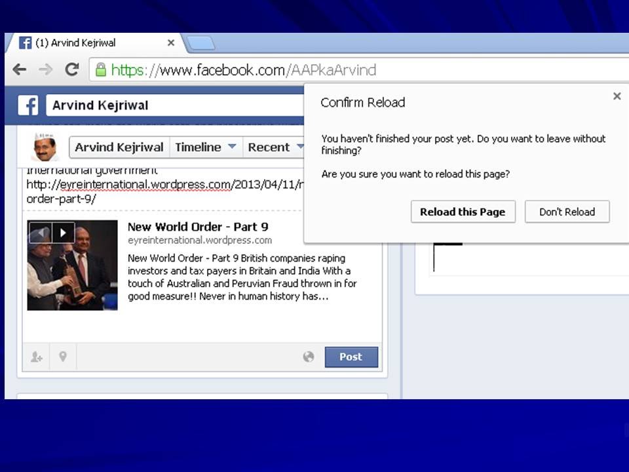Click the blue Post button
The width and height of the screenshot is (629, 472).
click(x=351, y=357)
